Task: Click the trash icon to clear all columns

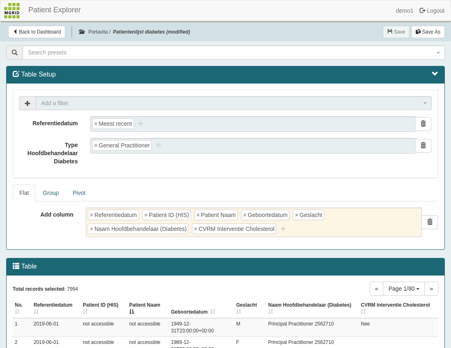Action: point(430,222)
